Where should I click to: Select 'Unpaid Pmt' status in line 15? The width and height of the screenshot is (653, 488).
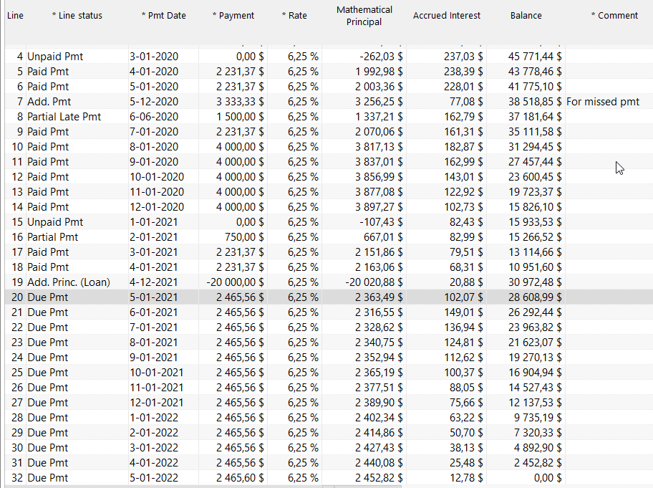pyautogui.click(x=77, y=222)
